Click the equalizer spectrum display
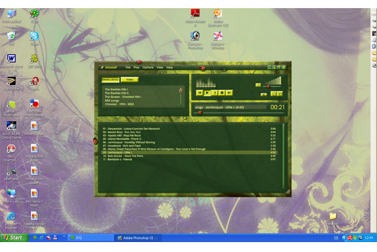 pos(206,83)
